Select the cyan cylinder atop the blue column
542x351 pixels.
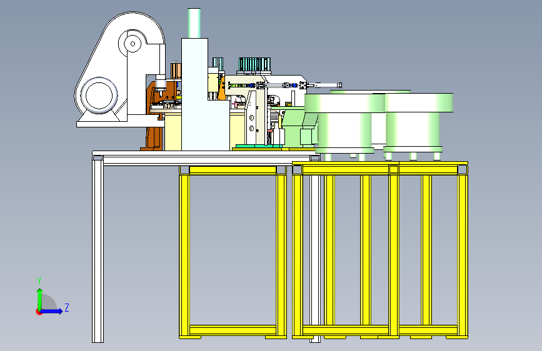click(194, 23)
